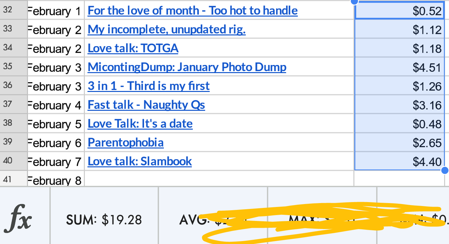Open the 'Love talk: TOTGA' link
This screenshot has height=244, width=449.
133,48
